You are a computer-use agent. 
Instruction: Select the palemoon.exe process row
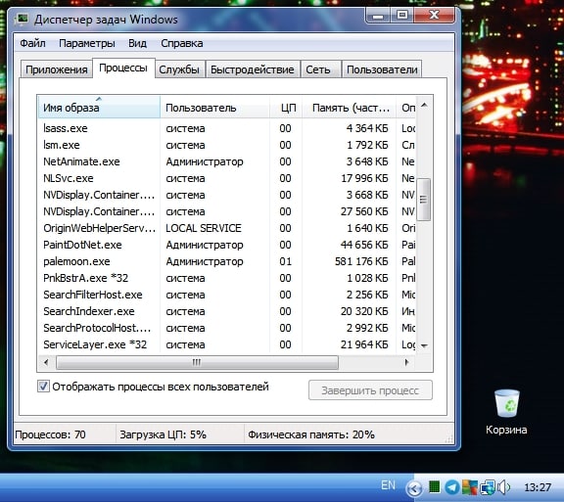tap(227, 261)
